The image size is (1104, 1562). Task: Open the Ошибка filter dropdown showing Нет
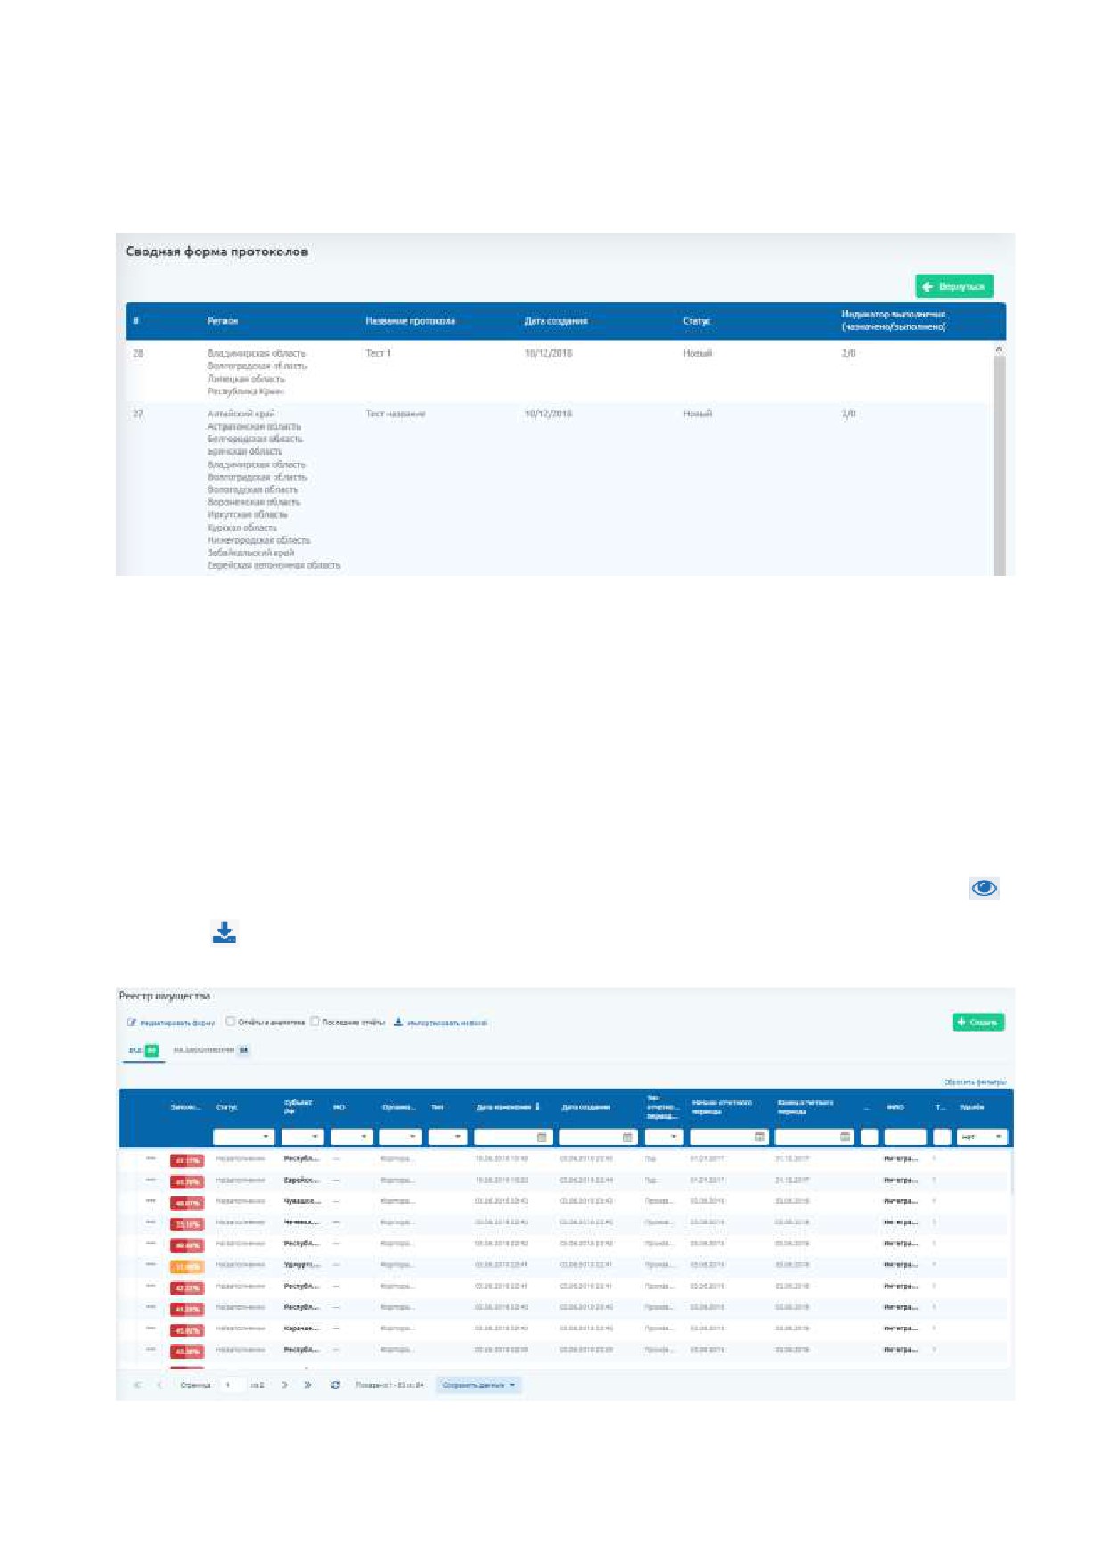982,1137
